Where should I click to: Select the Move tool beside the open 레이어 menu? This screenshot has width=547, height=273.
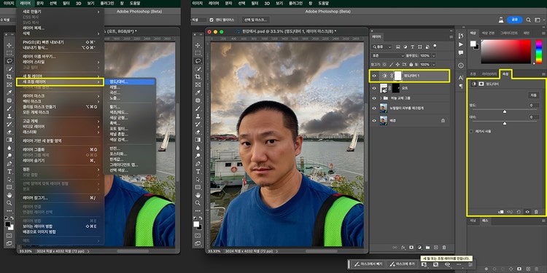[9, 45]
